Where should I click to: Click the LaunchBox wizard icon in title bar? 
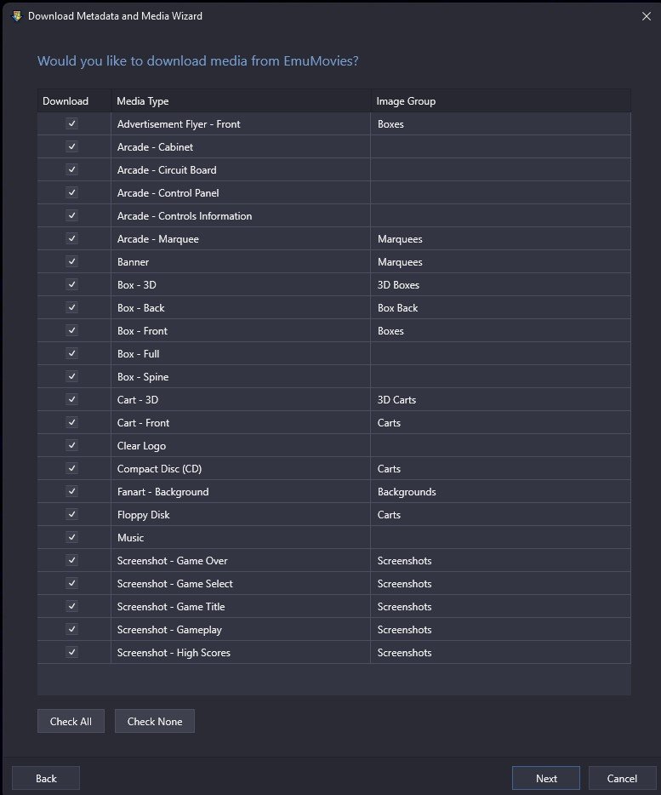17,15
